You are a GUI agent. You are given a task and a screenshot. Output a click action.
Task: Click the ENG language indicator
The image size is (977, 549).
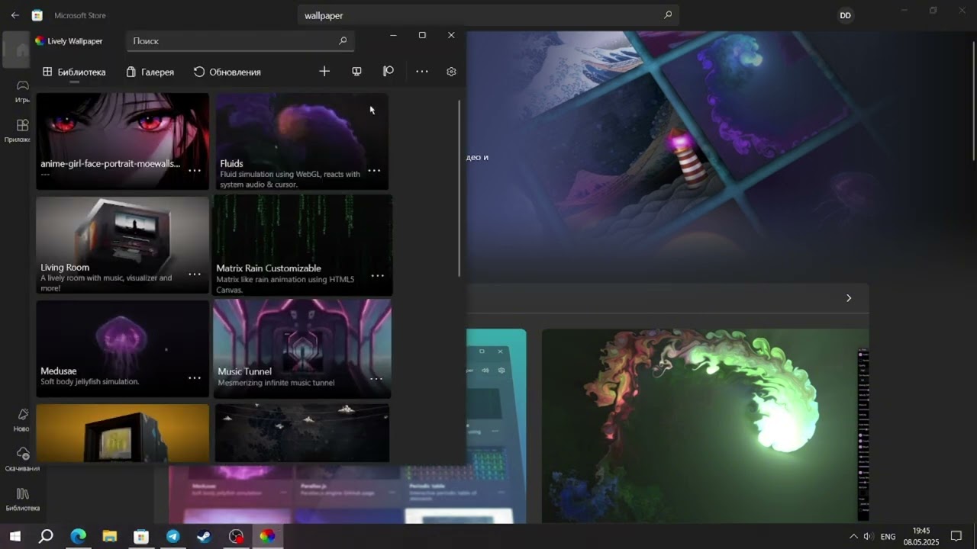(888, 537)
